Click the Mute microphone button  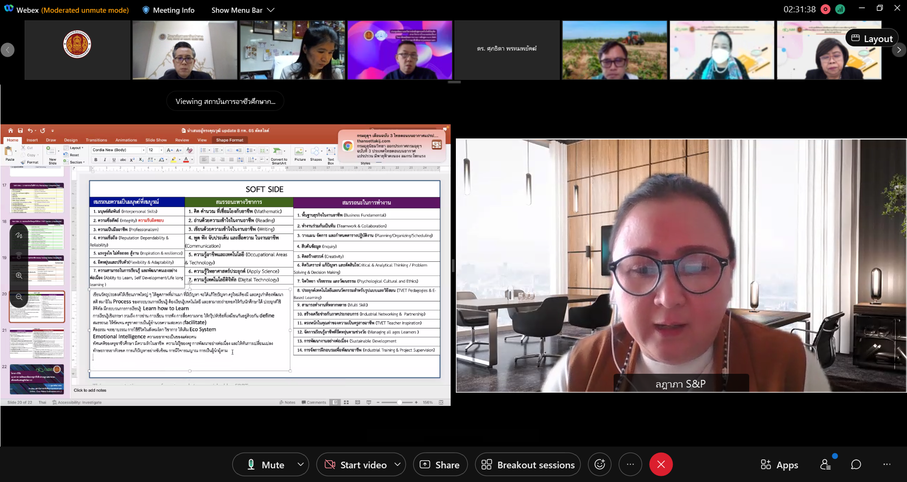pos(265,465)
